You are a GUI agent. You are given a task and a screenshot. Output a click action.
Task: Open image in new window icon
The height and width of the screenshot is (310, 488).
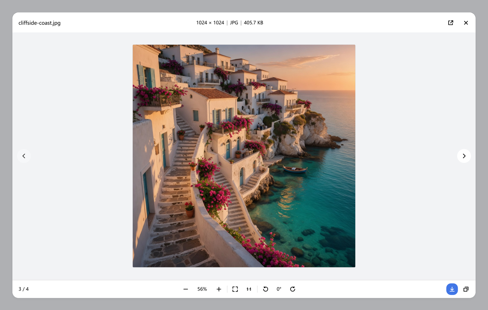coord(450,23)
